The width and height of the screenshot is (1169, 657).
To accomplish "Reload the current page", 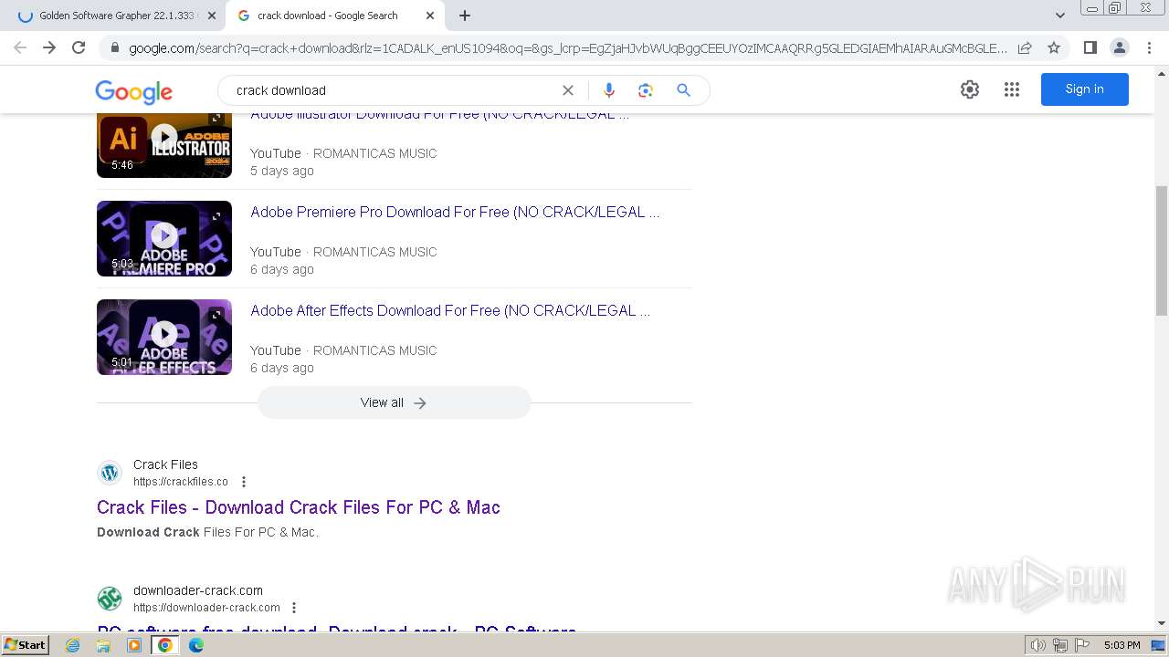I will (79, 47).
